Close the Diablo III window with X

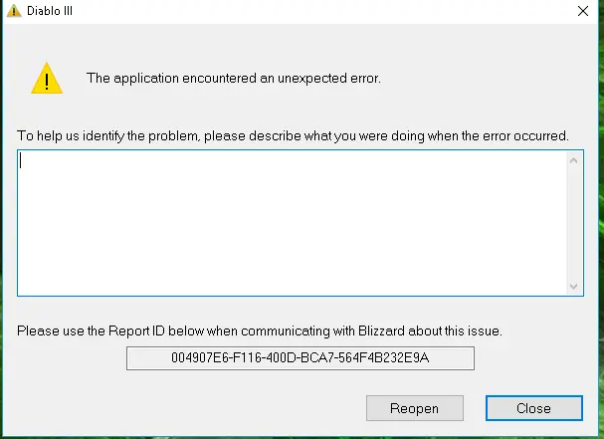581,11
